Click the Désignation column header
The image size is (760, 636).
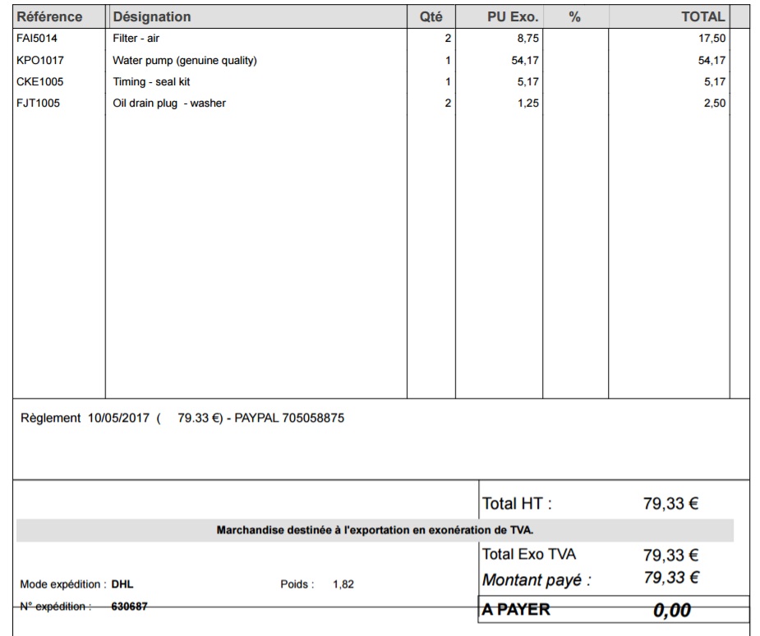click(152, 16)
